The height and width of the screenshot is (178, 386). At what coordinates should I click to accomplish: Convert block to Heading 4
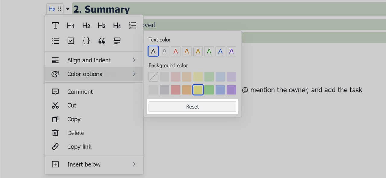point(117,26)
